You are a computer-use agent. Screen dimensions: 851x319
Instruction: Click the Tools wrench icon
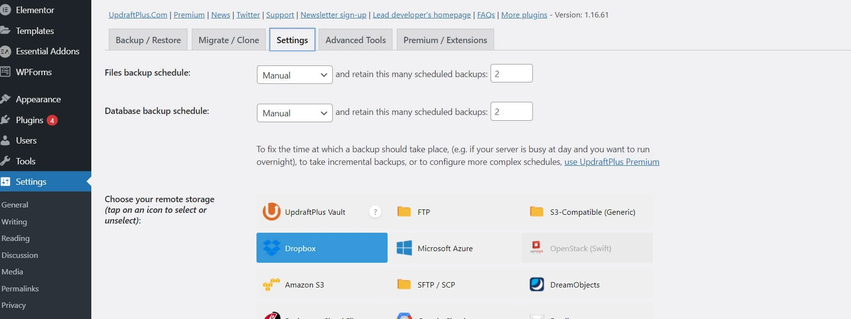click(5, 161)
